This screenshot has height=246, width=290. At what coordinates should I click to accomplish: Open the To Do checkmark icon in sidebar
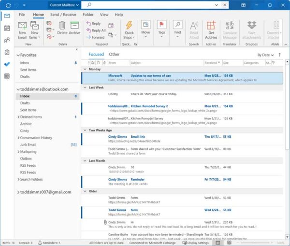pyautogui.click(x=7, y=64)
